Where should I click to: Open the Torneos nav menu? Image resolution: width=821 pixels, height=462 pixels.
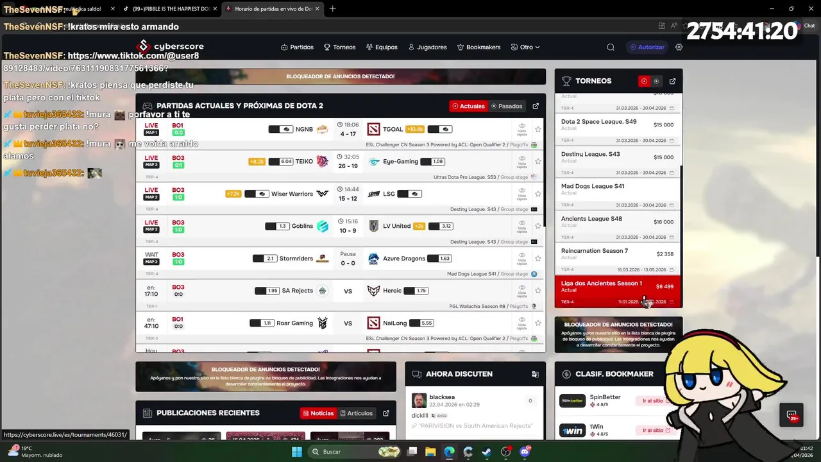pos(339,47)
